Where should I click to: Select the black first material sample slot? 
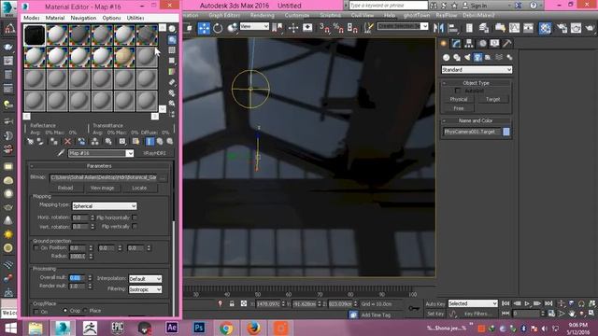(x=35, y=35)
